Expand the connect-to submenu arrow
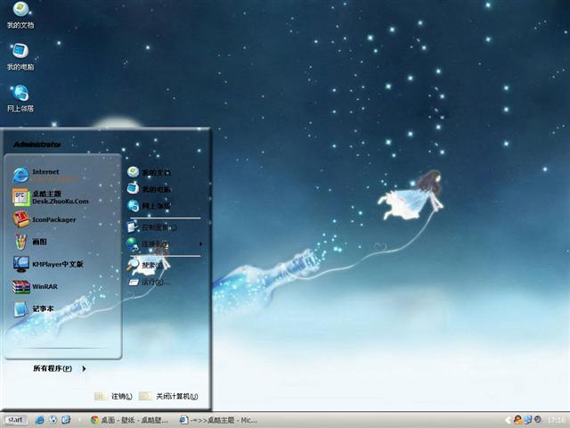Image resolution: width=570 pixels, height=428 pixels. (200, 243)
